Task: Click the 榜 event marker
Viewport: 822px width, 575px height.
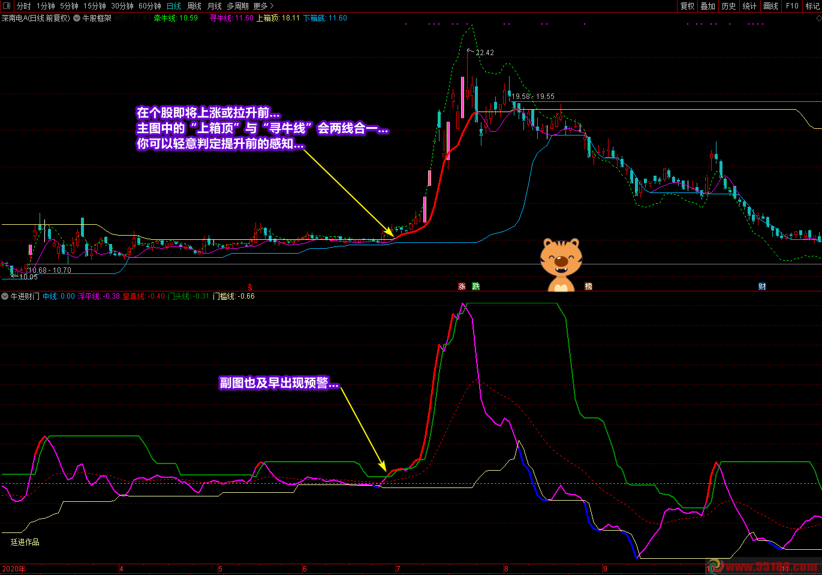Action: click(588, 287)
